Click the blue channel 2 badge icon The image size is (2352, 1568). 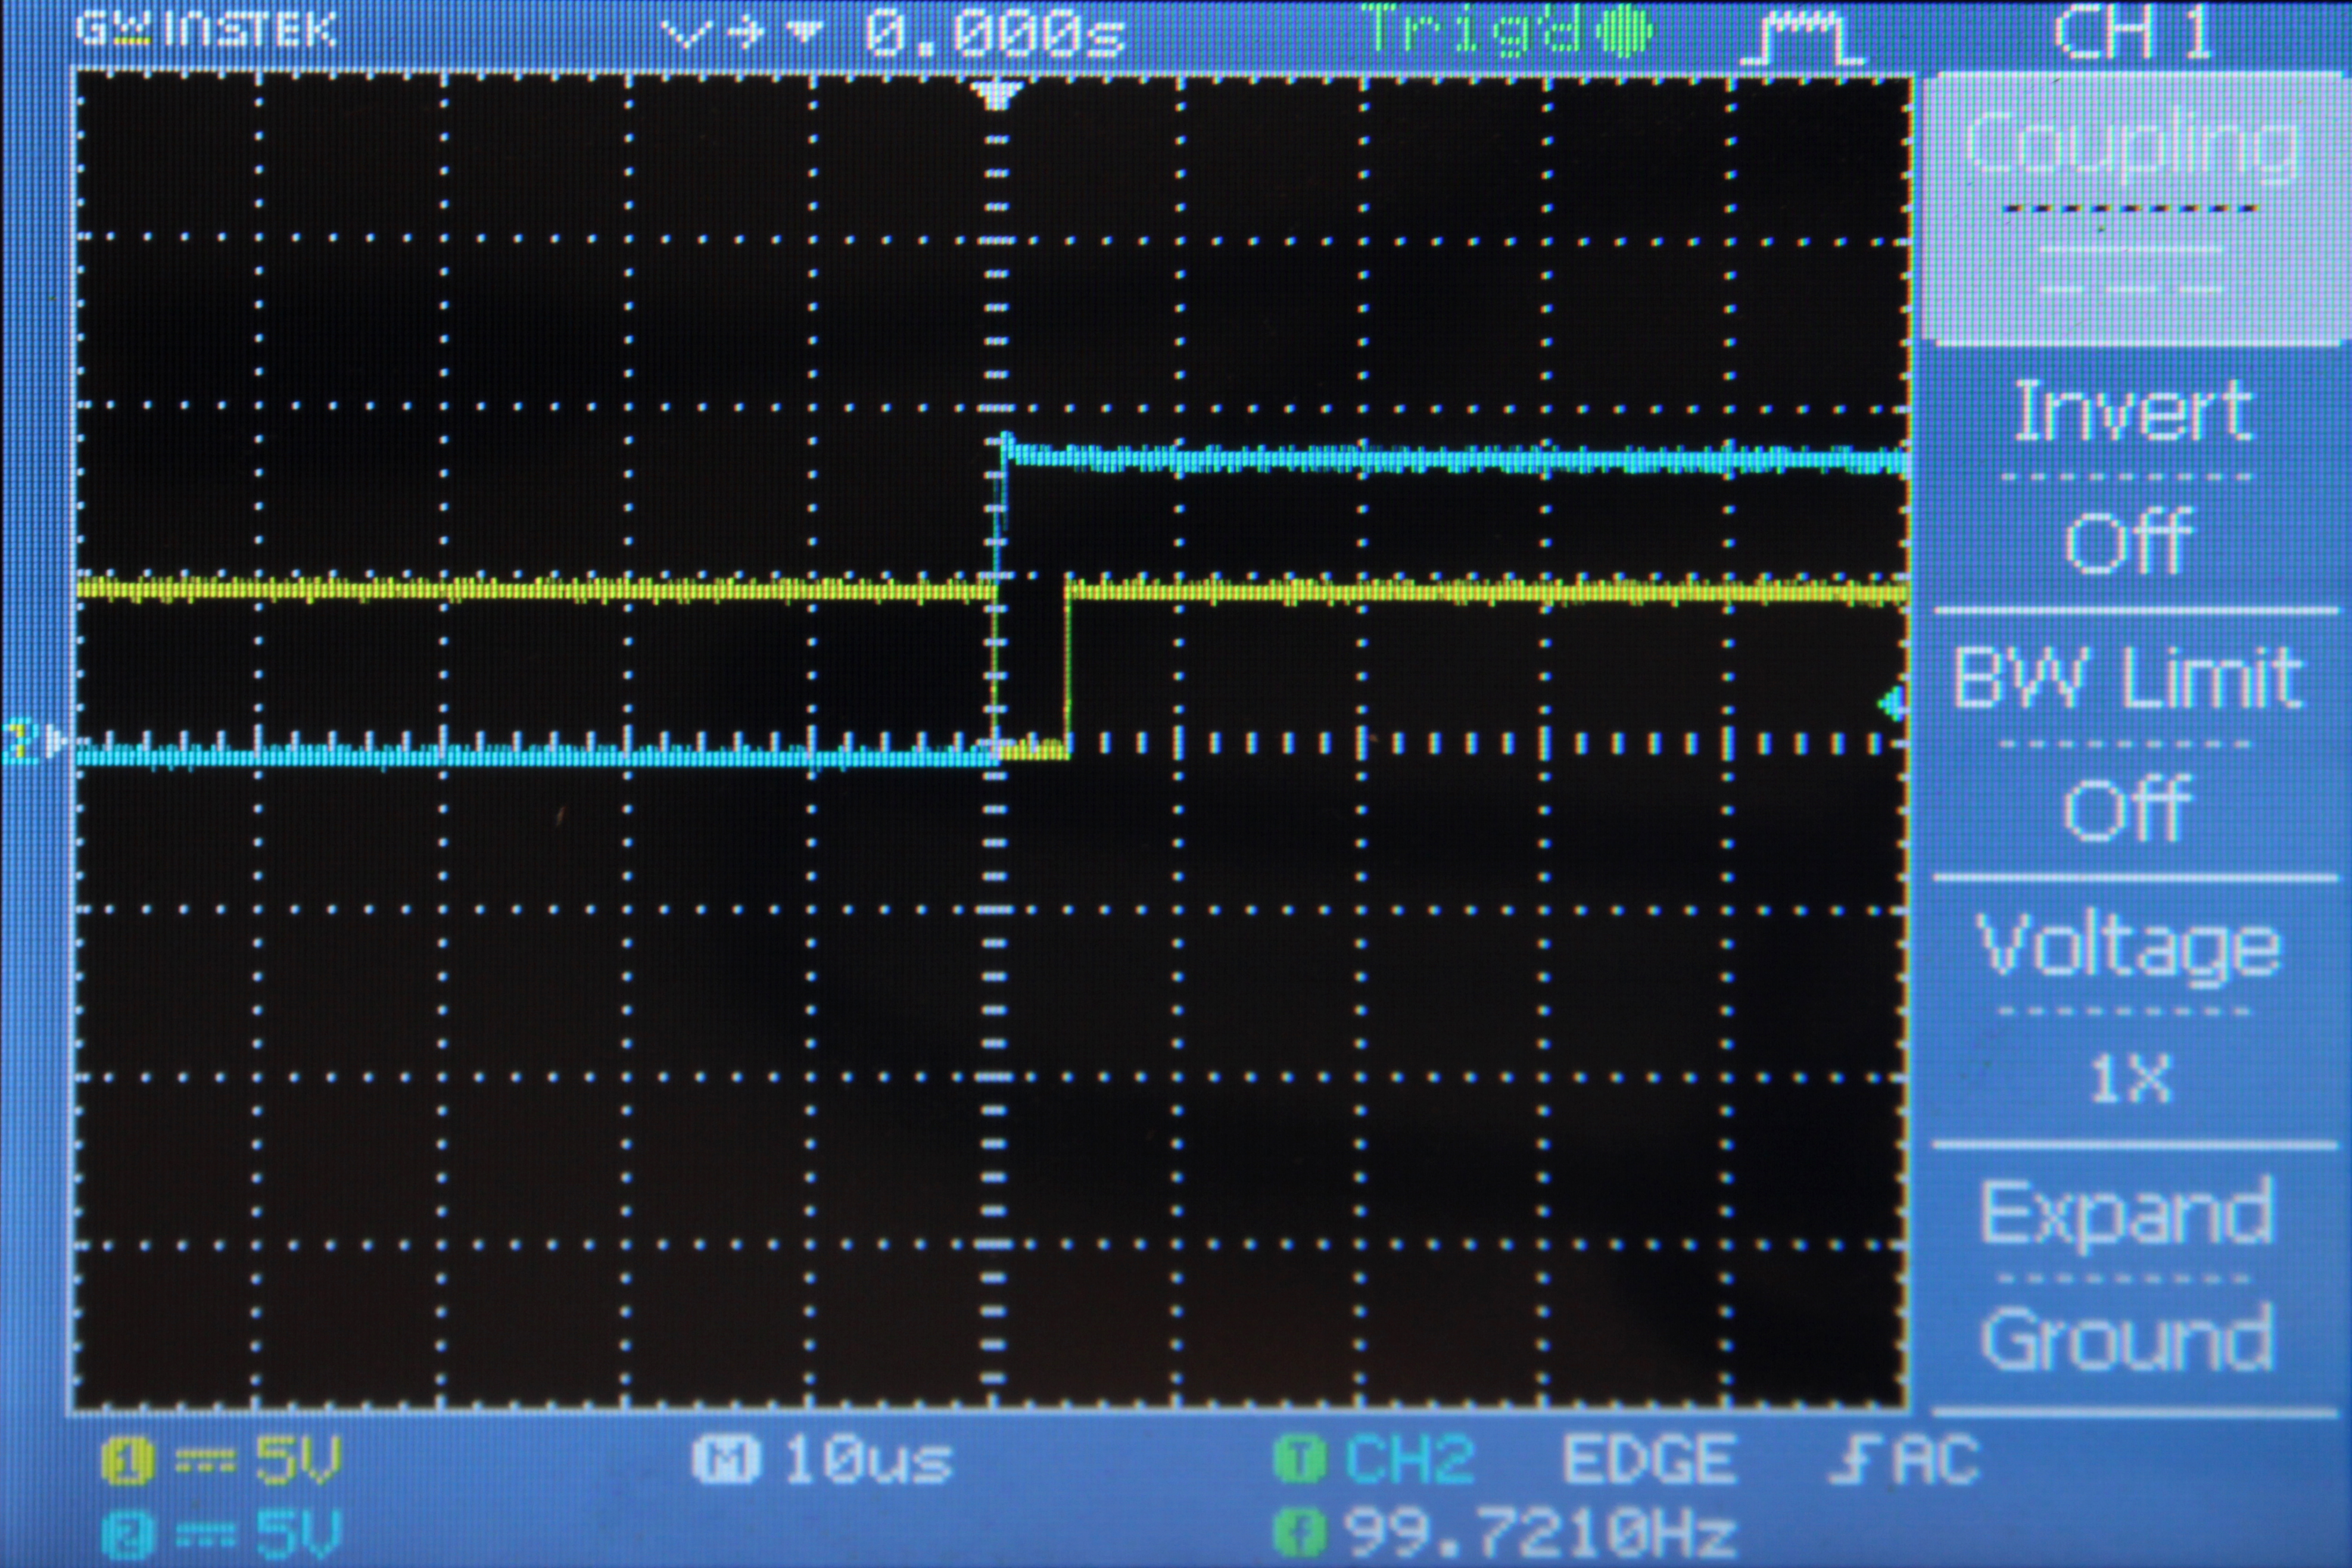pos(127,1536)
